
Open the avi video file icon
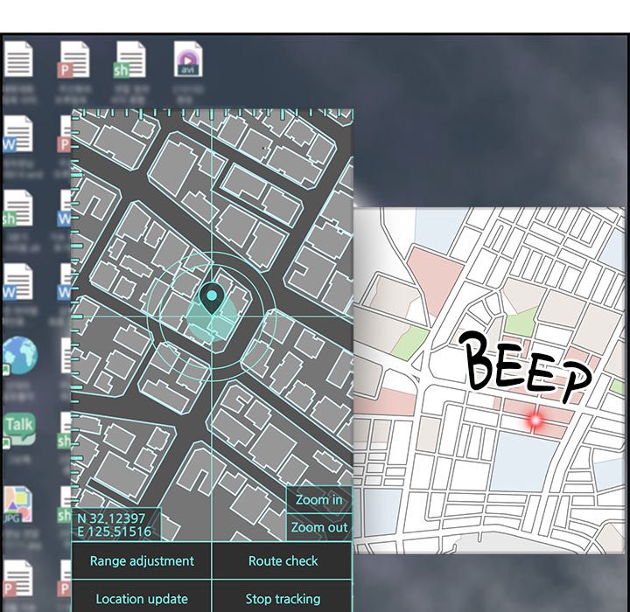pos(188,59)
